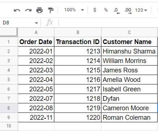Increase decimal places

tap(128, 11)
